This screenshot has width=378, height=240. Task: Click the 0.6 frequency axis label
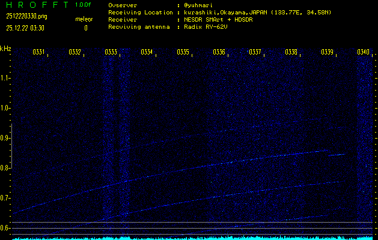click(5, 228)
